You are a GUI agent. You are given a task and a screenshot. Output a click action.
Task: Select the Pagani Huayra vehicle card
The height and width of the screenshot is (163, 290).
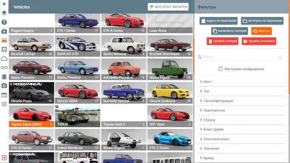pos(31,24)
